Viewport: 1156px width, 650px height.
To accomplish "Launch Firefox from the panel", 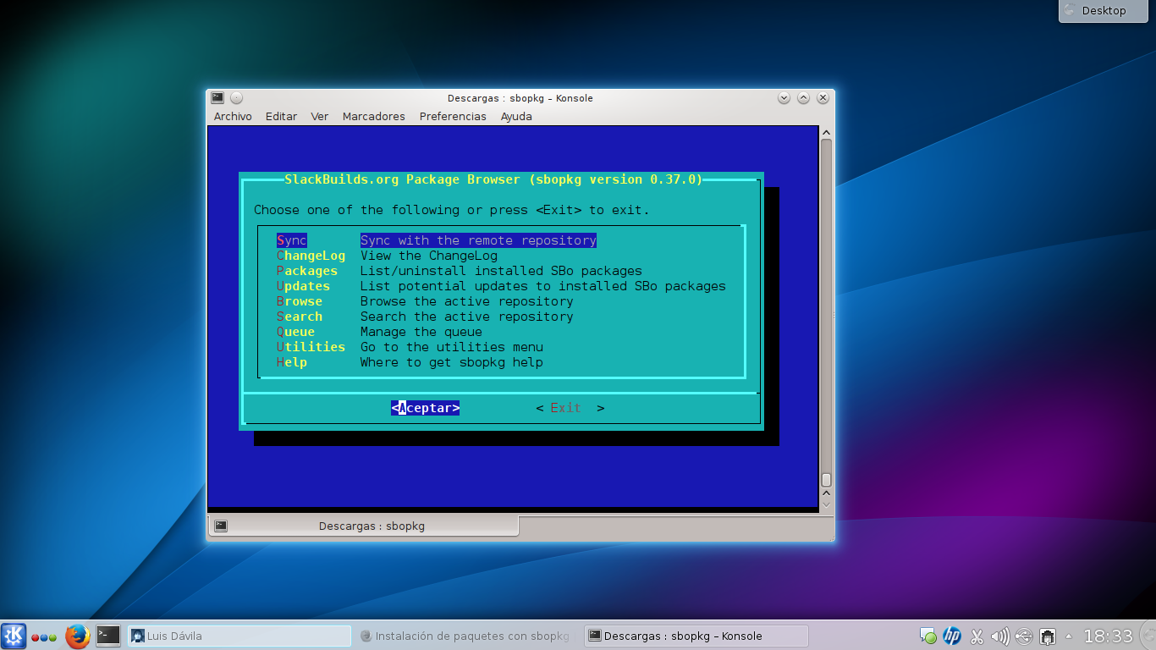I will (x=78, y=636).
